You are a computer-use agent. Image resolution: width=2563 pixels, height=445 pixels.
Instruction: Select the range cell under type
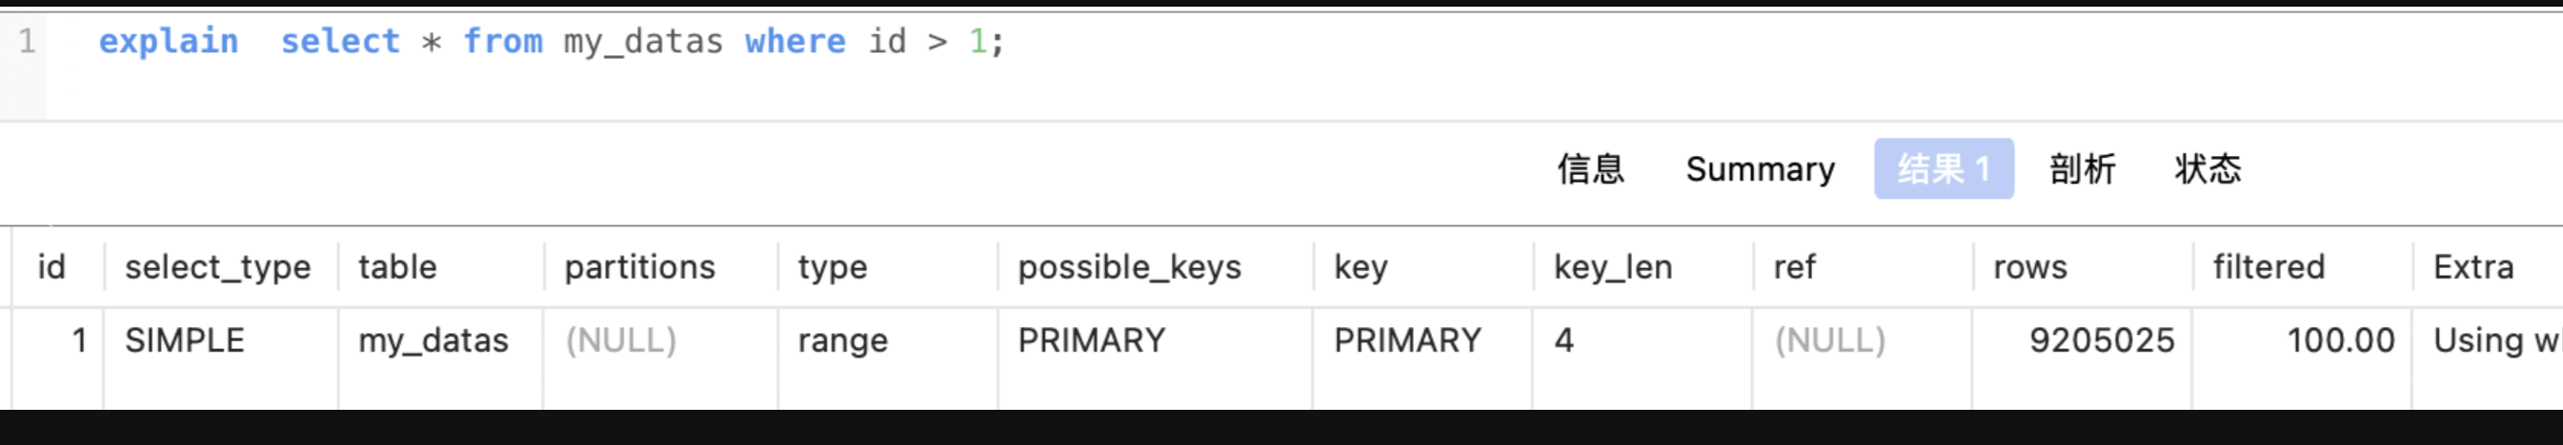click(841, 340)
